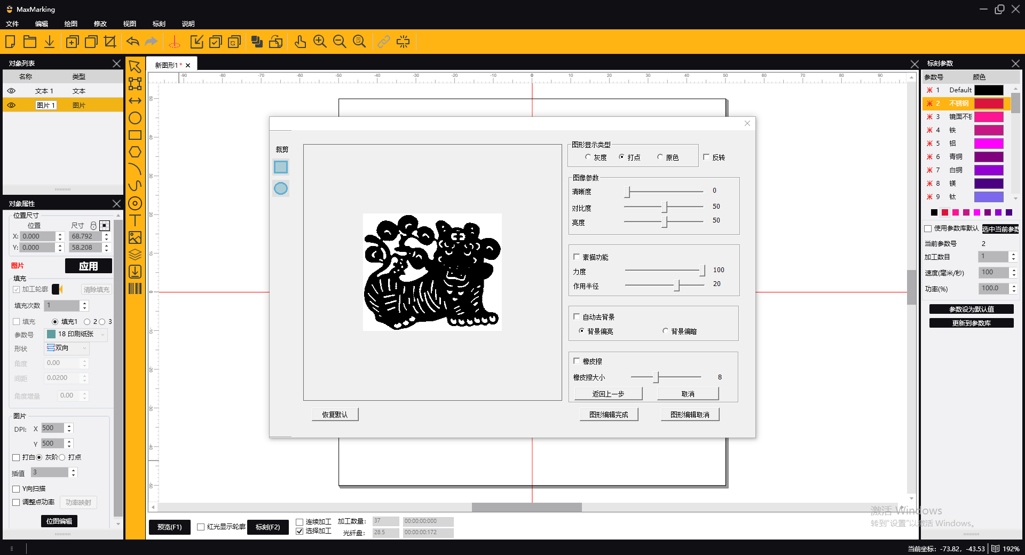
Task: Open the 参数号 dropdown 18 印刷纸张
Action: 76,334
